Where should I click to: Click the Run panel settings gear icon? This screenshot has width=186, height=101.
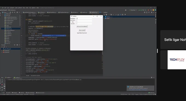(x=152, y=77)
